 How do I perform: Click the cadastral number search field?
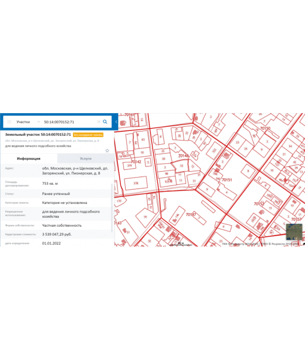pyautogui.click(x=69, y=122)
